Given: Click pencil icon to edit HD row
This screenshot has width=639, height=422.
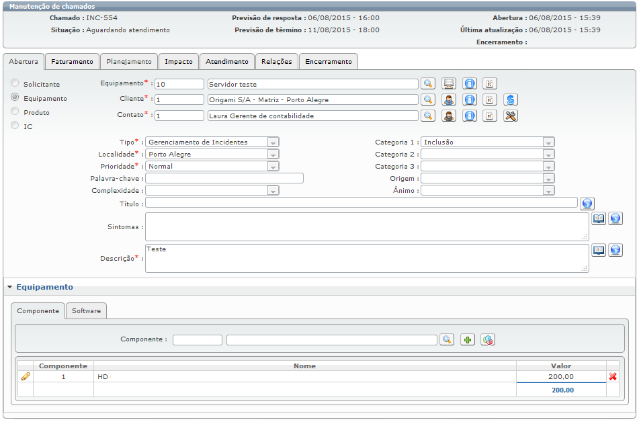Looking at the screenshot, I should [26, 376].
